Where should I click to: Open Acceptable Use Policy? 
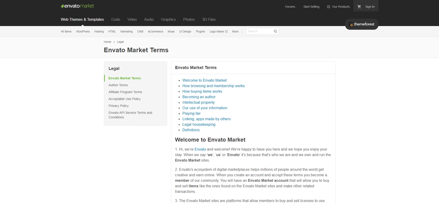(x=124, y=99)
